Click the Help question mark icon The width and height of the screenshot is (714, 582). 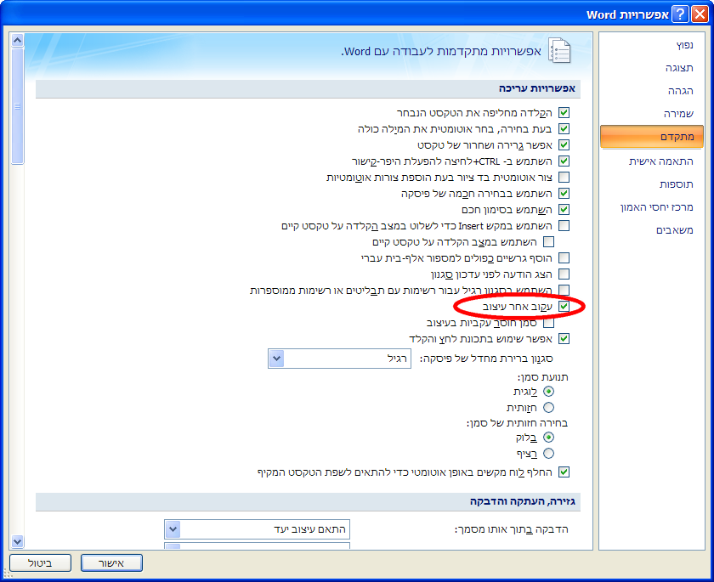[680, 14]
